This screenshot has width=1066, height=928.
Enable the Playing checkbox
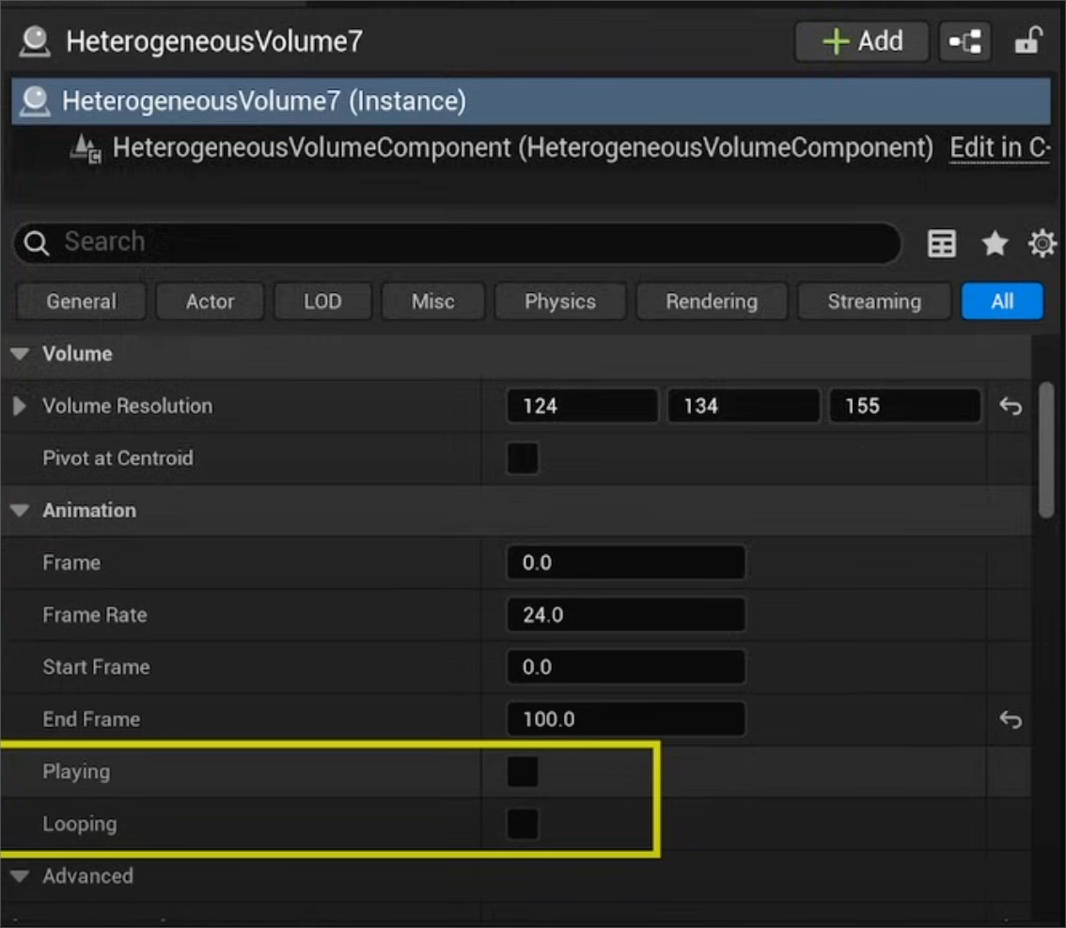coord(523,772)
